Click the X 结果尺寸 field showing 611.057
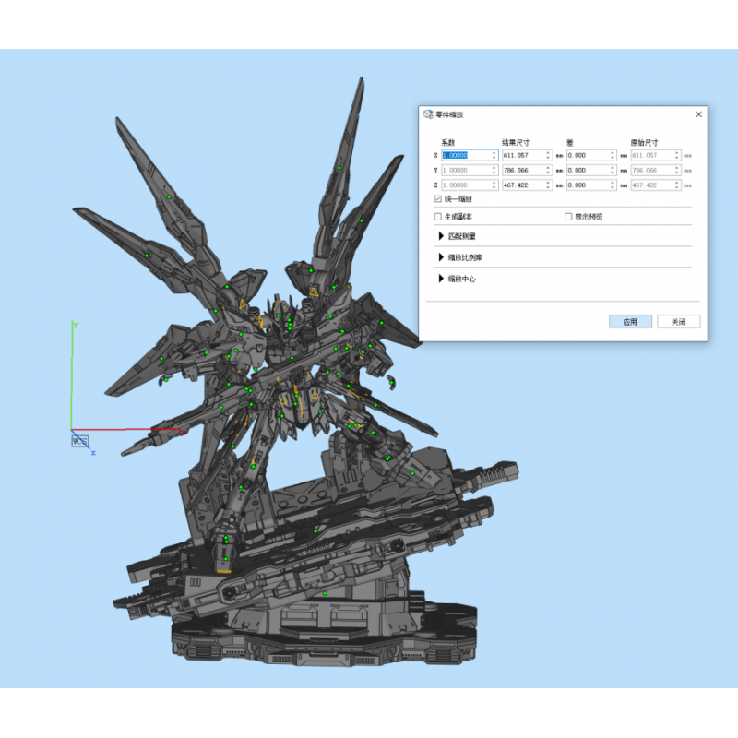738x738 pixels. pos(527,155)
